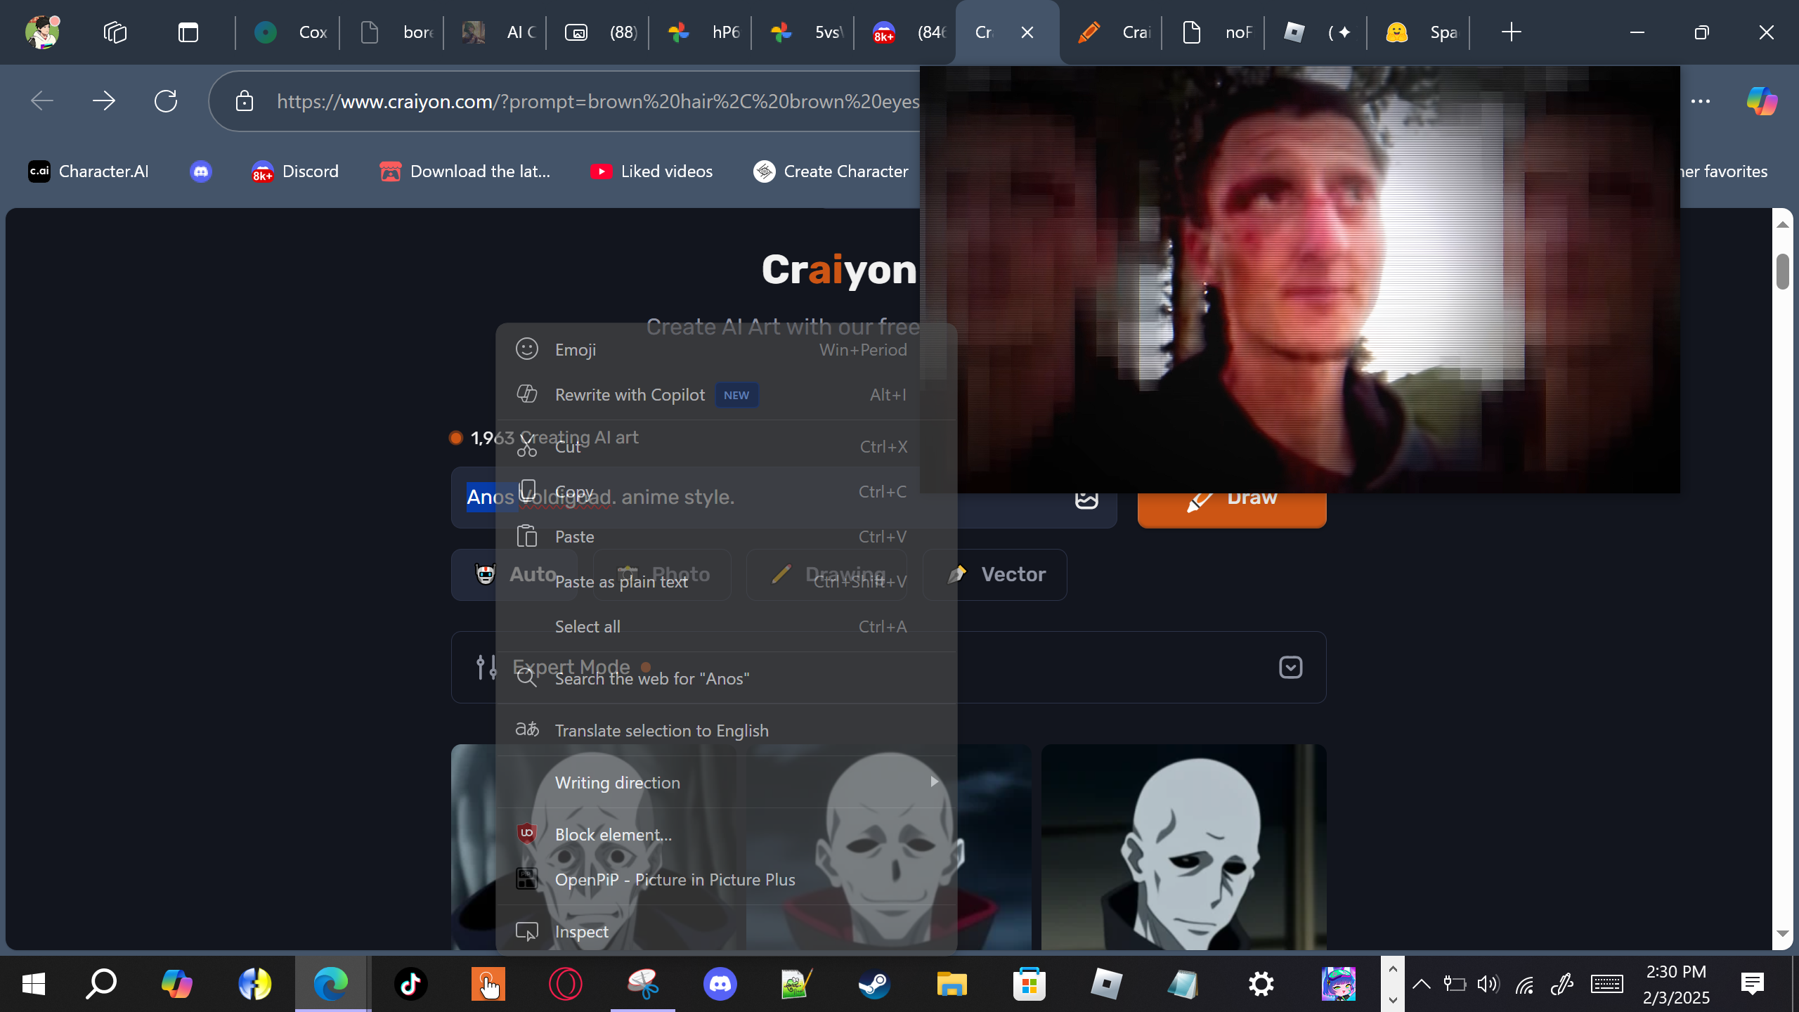This screenshot has height=1012, width=1799.
Task: Open Steam from the taskbar
Action: click(x=875, y=984)
